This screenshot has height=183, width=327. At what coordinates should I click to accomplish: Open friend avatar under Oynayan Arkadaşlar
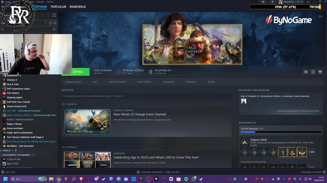[x=244, y=101]
